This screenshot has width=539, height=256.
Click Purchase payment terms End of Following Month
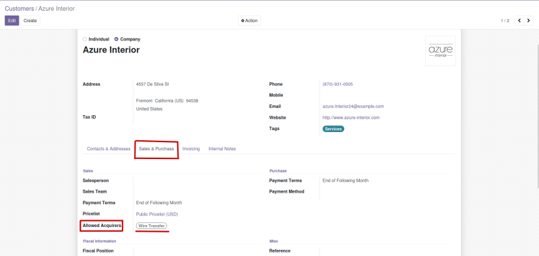click(346, 181)
